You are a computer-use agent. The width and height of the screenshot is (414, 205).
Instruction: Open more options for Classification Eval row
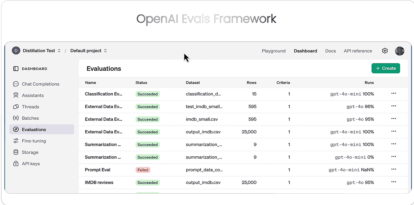tap(393, 93)
